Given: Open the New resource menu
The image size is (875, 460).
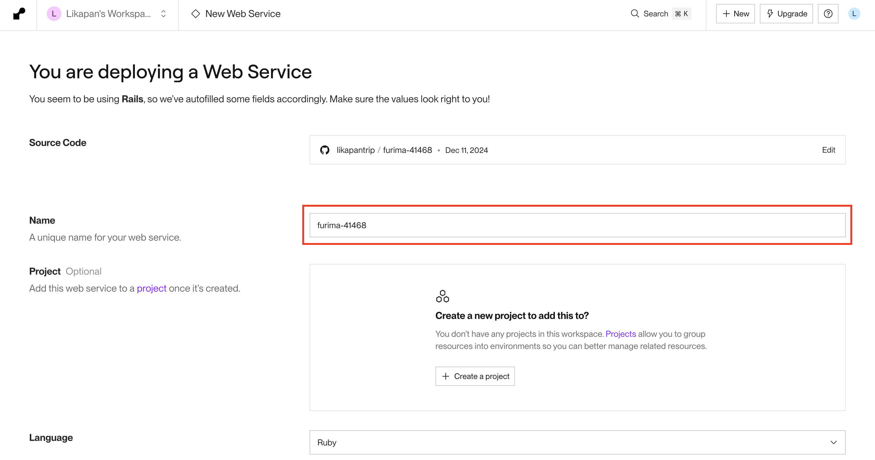Looking at the screenshot, I should 735,14.
